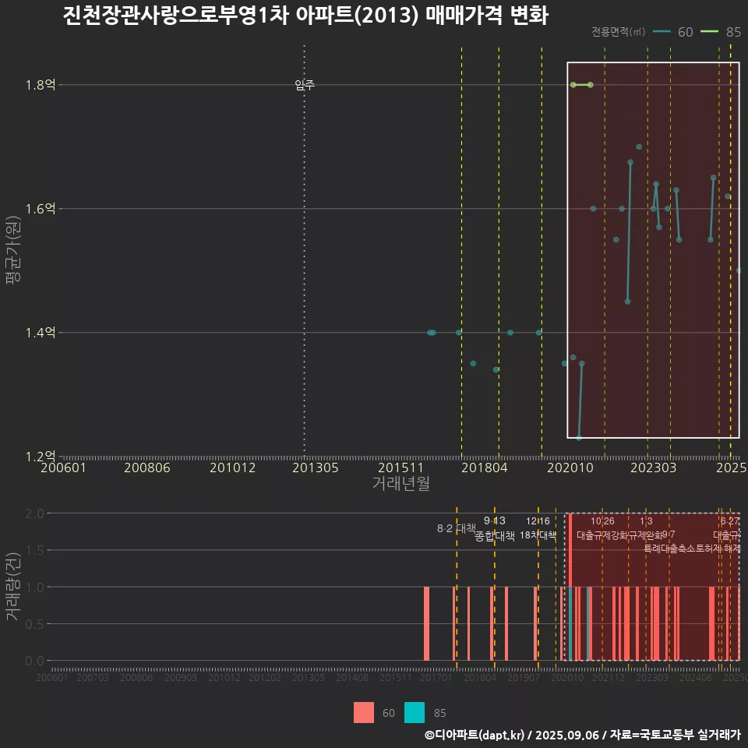Click the 200806 label on price chart axis

point(147,467)
